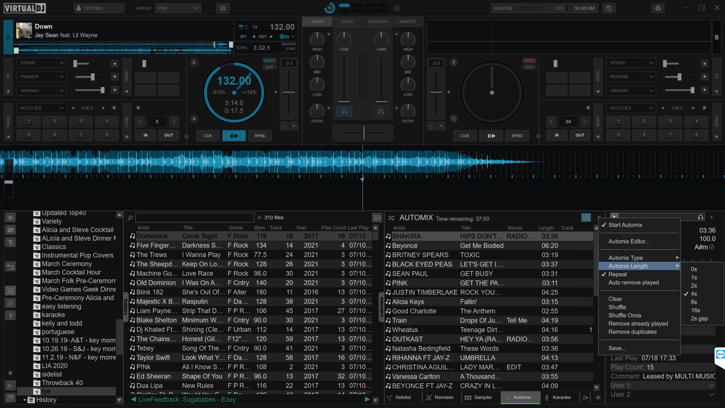Click deck A CUE button
Screen dimensions: 725x408
pyautogui.click(x=208, y=136)
